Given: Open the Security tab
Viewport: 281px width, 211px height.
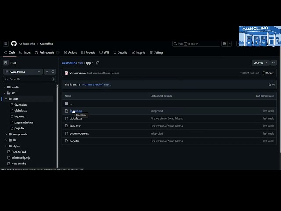Looking at the screenshot, I should pos(120,52).
